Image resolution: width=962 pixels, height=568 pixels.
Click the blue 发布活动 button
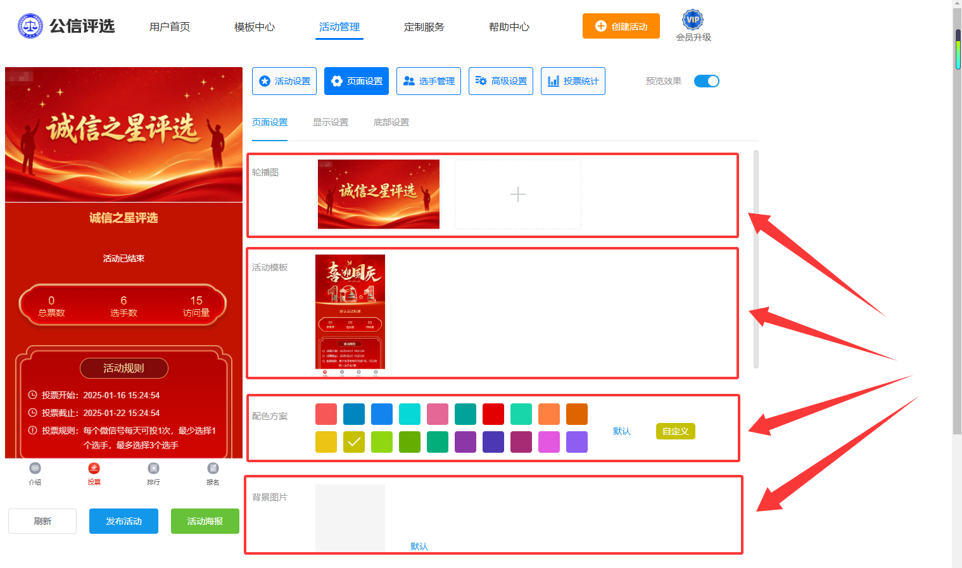tap(123, 521)
